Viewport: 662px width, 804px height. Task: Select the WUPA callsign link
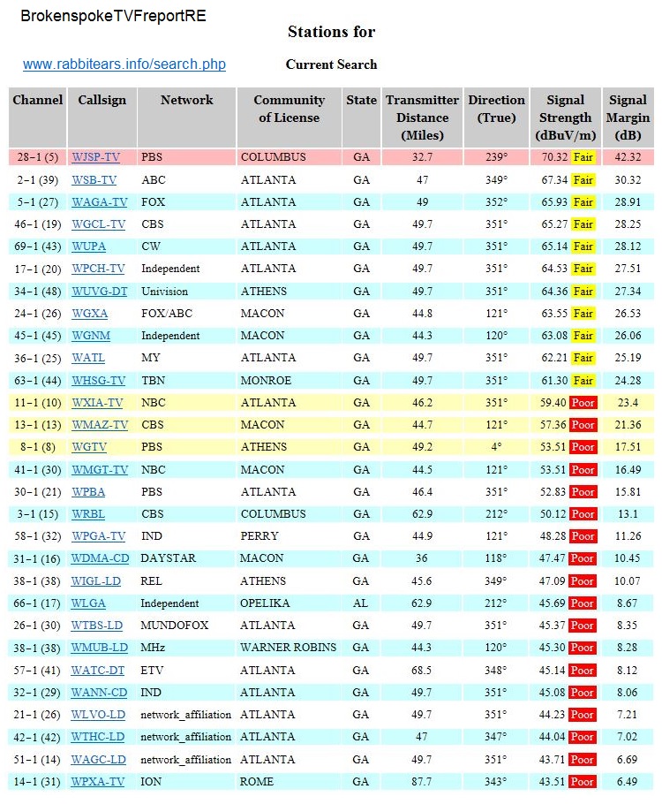89,247
